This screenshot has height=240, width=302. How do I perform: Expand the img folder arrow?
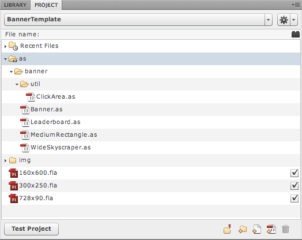pyautogui.click(x=5, y=160)
